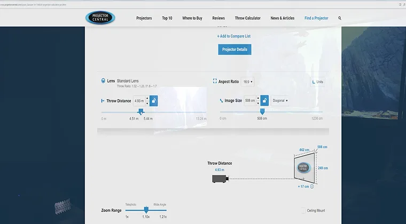Click the 1.21x zoom label
Viewport: 406px width, 224px height.
tap(163, 217)
